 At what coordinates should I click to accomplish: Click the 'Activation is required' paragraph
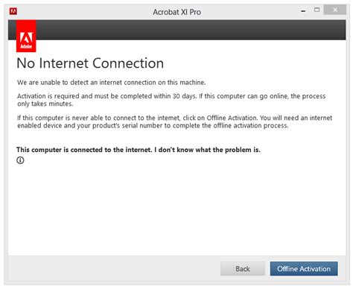(x=171, y=100)
